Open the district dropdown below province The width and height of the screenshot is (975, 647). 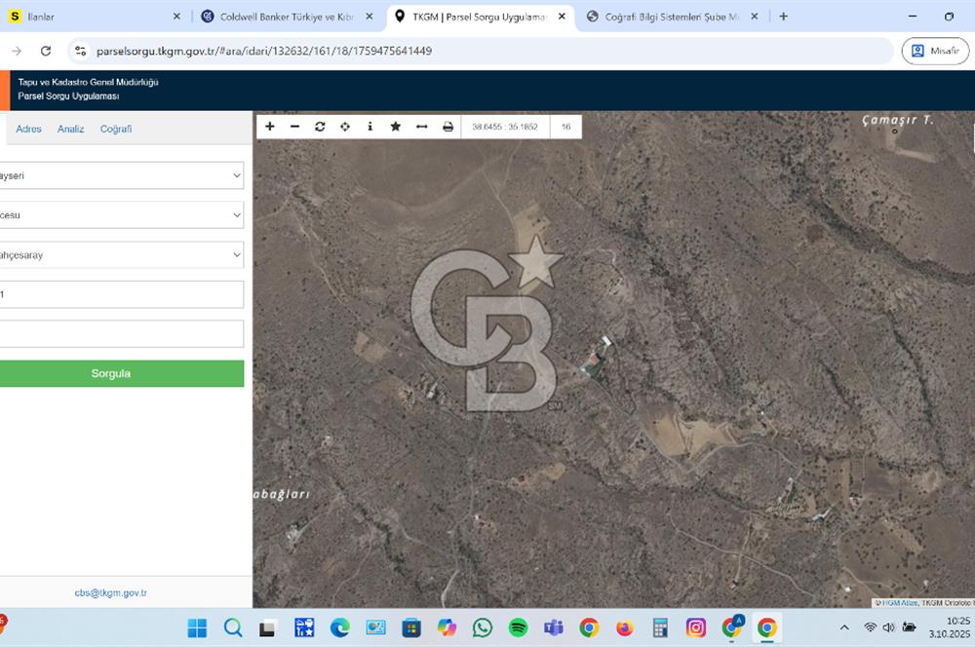tap(121, 215)
